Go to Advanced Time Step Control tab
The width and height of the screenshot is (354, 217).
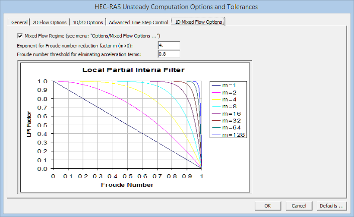tap(139, 22)
